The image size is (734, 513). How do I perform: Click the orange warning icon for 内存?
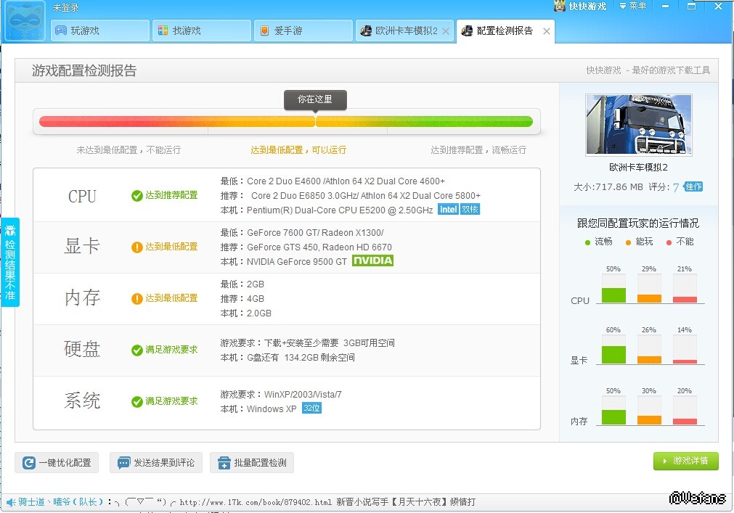(x=136, y=299)
